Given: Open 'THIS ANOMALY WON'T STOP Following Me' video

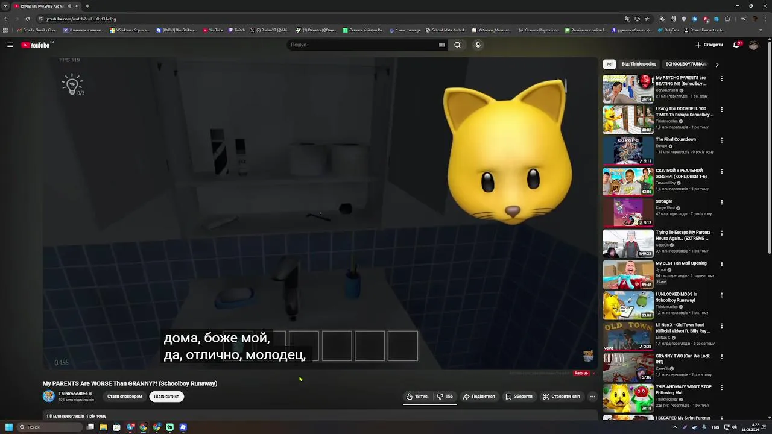Looking at the screenshot, I should (628, 398).
